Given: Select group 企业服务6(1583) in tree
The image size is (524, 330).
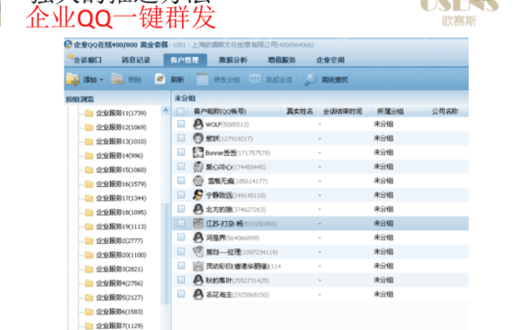Looking at the screenshot, I should click(120, 312).
